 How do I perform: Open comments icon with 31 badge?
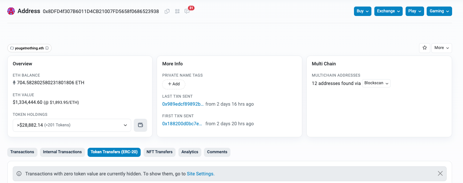(187, 11)
